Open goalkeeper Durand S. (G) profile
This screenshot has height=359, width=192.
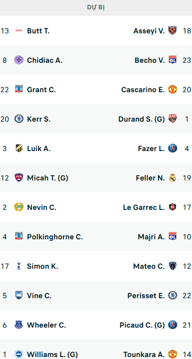point(141,119)
